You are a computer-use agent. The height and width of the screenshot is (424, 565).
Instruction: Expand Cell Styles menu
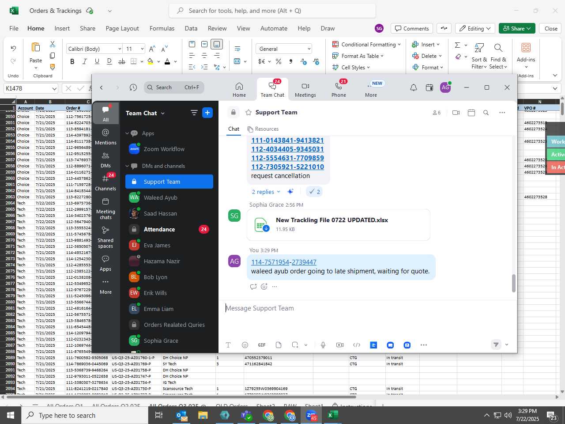tap(351, 67)
